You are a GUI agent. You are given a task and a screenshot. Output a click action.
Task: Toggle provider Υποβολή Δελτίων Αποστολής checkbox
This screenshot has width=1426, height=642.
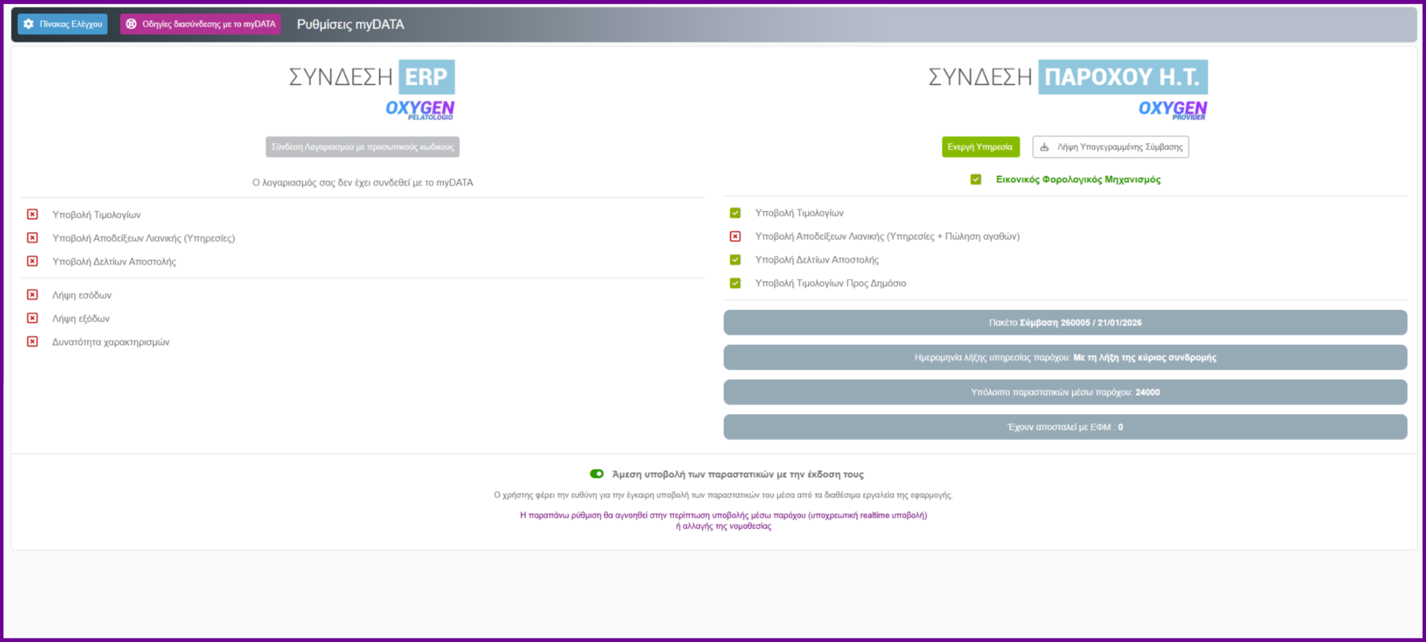(x=735, y=259)
